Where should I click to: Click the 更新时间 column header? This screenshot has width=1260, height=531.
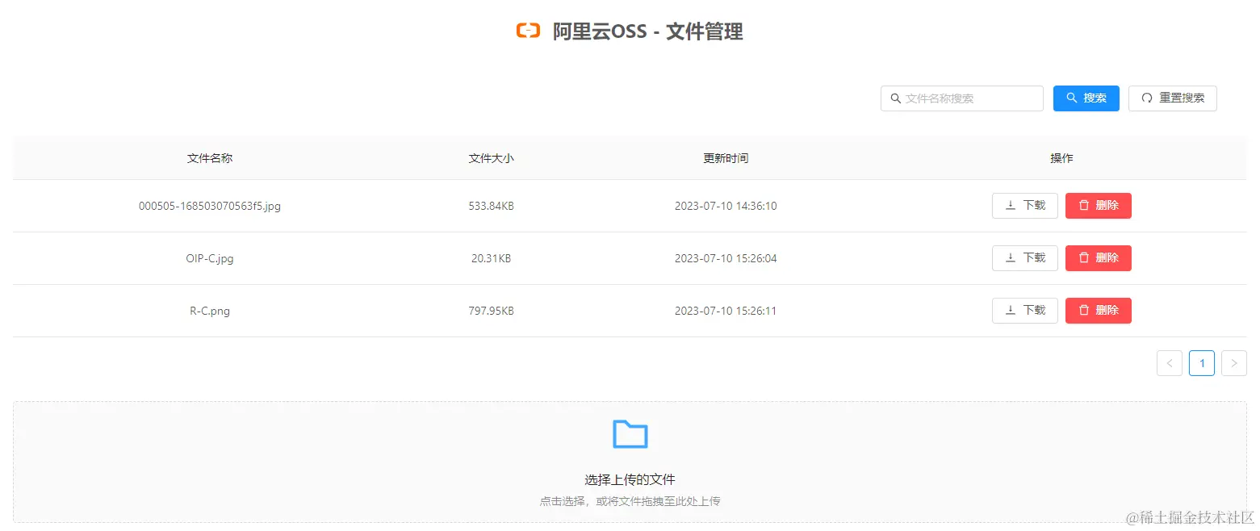[x=726, y=158]
